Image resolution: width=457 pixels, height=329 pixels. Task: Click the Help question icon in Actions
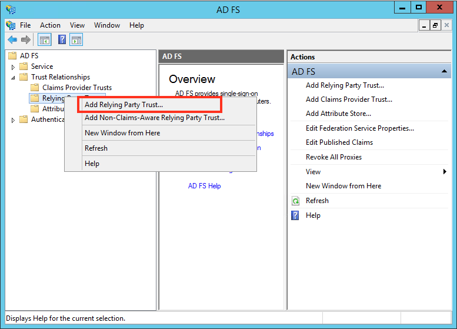pos(295,215)
